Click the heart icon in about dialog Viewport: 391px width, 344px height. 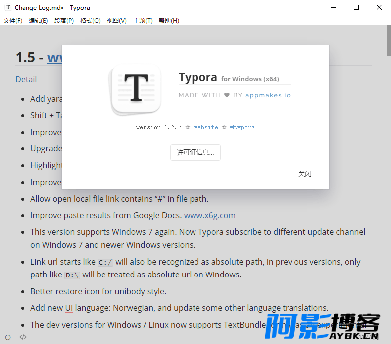pos(227,95)
